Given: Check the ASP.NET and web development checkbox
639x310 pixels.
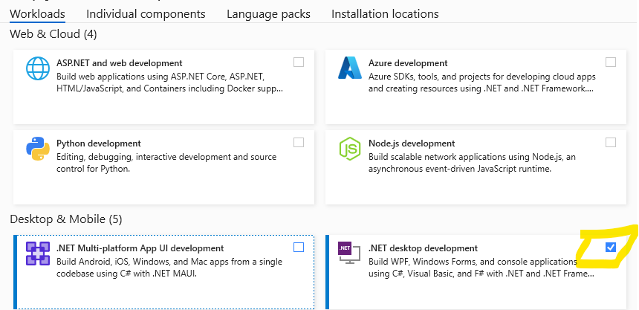Looking at the screenshot, I should click(299, 62).
